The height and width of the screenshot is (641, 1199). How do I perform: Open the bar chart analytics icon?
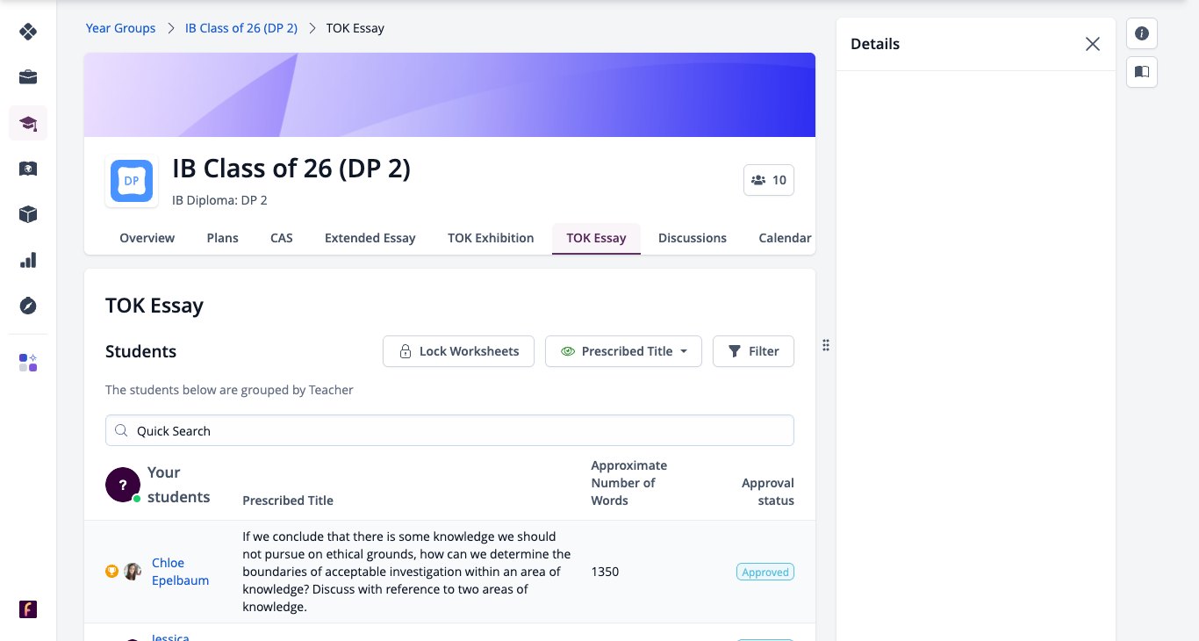click(28, 260)
